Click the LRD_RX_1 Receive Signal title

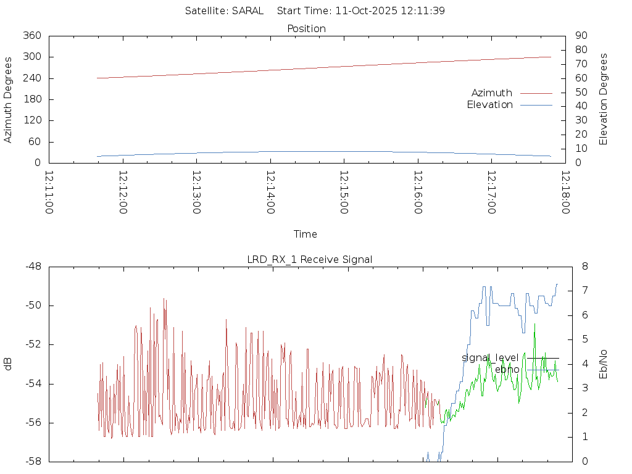[x=310, y=260]
